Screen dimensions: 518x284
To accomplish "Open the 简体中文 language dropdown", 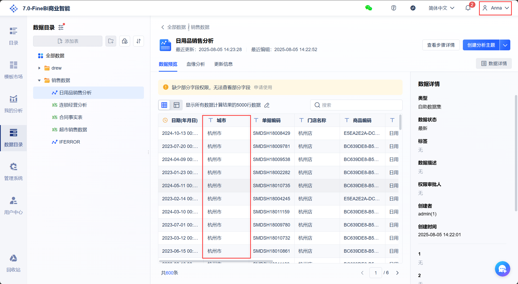I will 441,8.
